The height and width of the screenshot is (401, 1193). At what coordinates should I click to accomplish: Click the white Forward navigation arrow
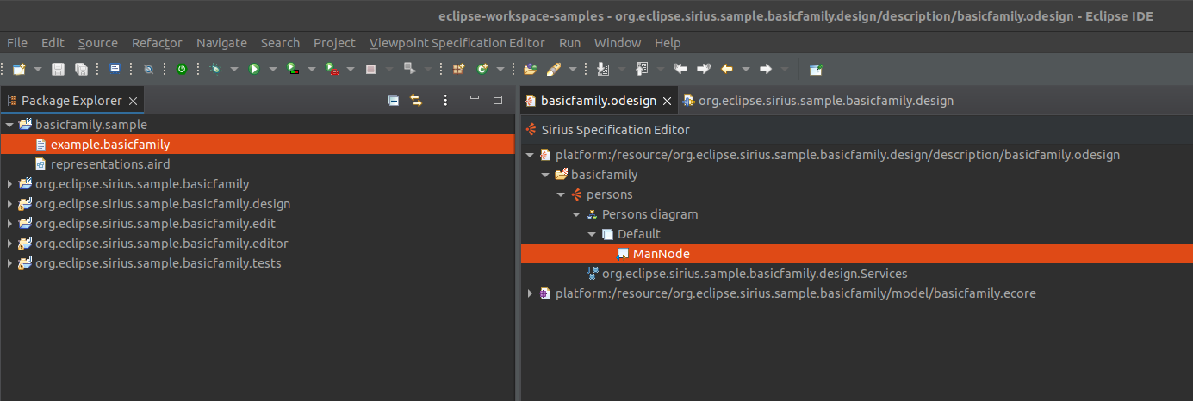(765, 69)
